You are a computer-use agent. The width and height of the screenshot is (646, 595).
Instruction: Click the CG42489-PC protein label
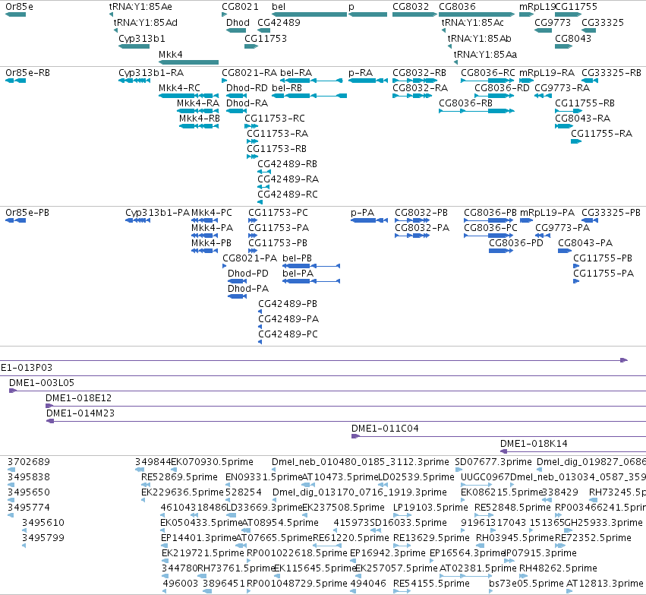click(288, 334)
